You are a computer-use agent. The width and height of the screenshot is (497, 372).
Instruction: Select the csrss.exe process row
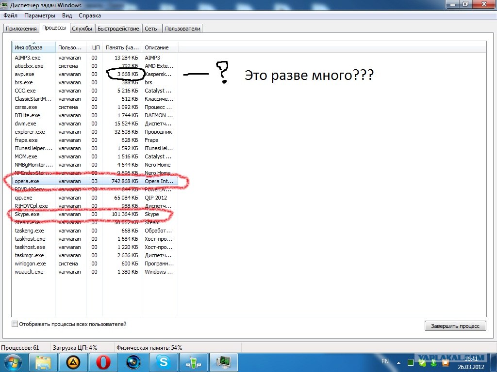point(95,107)
